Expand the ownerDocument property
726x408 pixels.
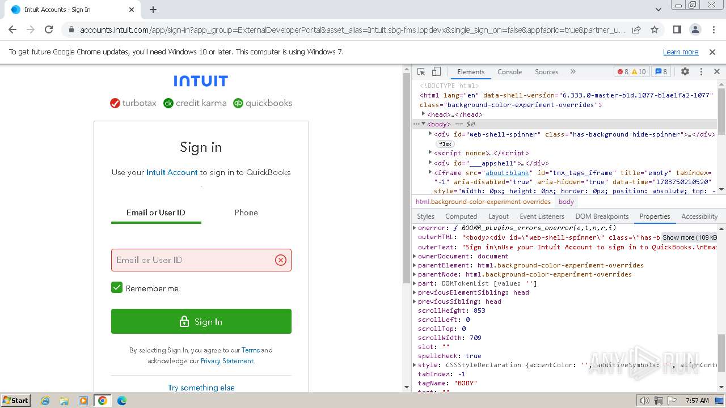(x=415, y=256)
